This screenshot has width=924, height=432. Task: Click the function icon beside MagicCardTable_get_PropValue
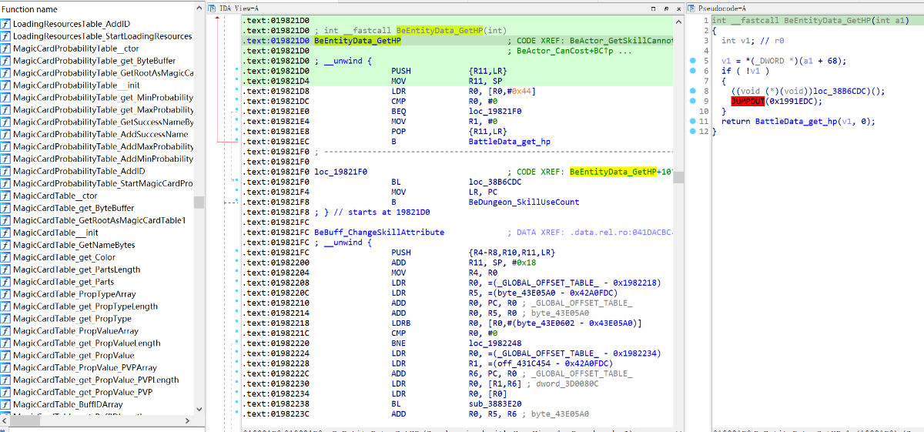tap(5, 356)
